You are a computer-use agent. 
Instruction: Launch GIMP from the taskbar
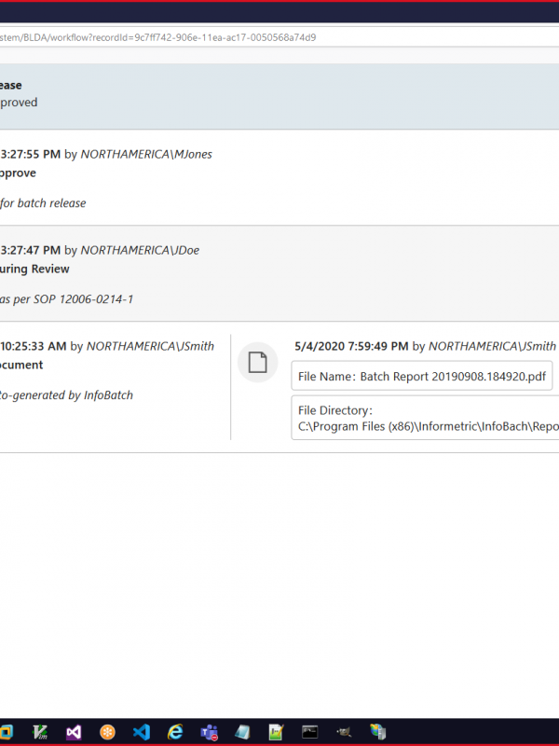click(x=344, y=732)
